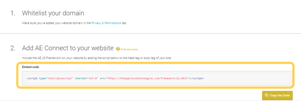Viewport: 301px width, 101px height.
Task: Click the 'Make sure you've added' sentence
Action: [74, 23]
